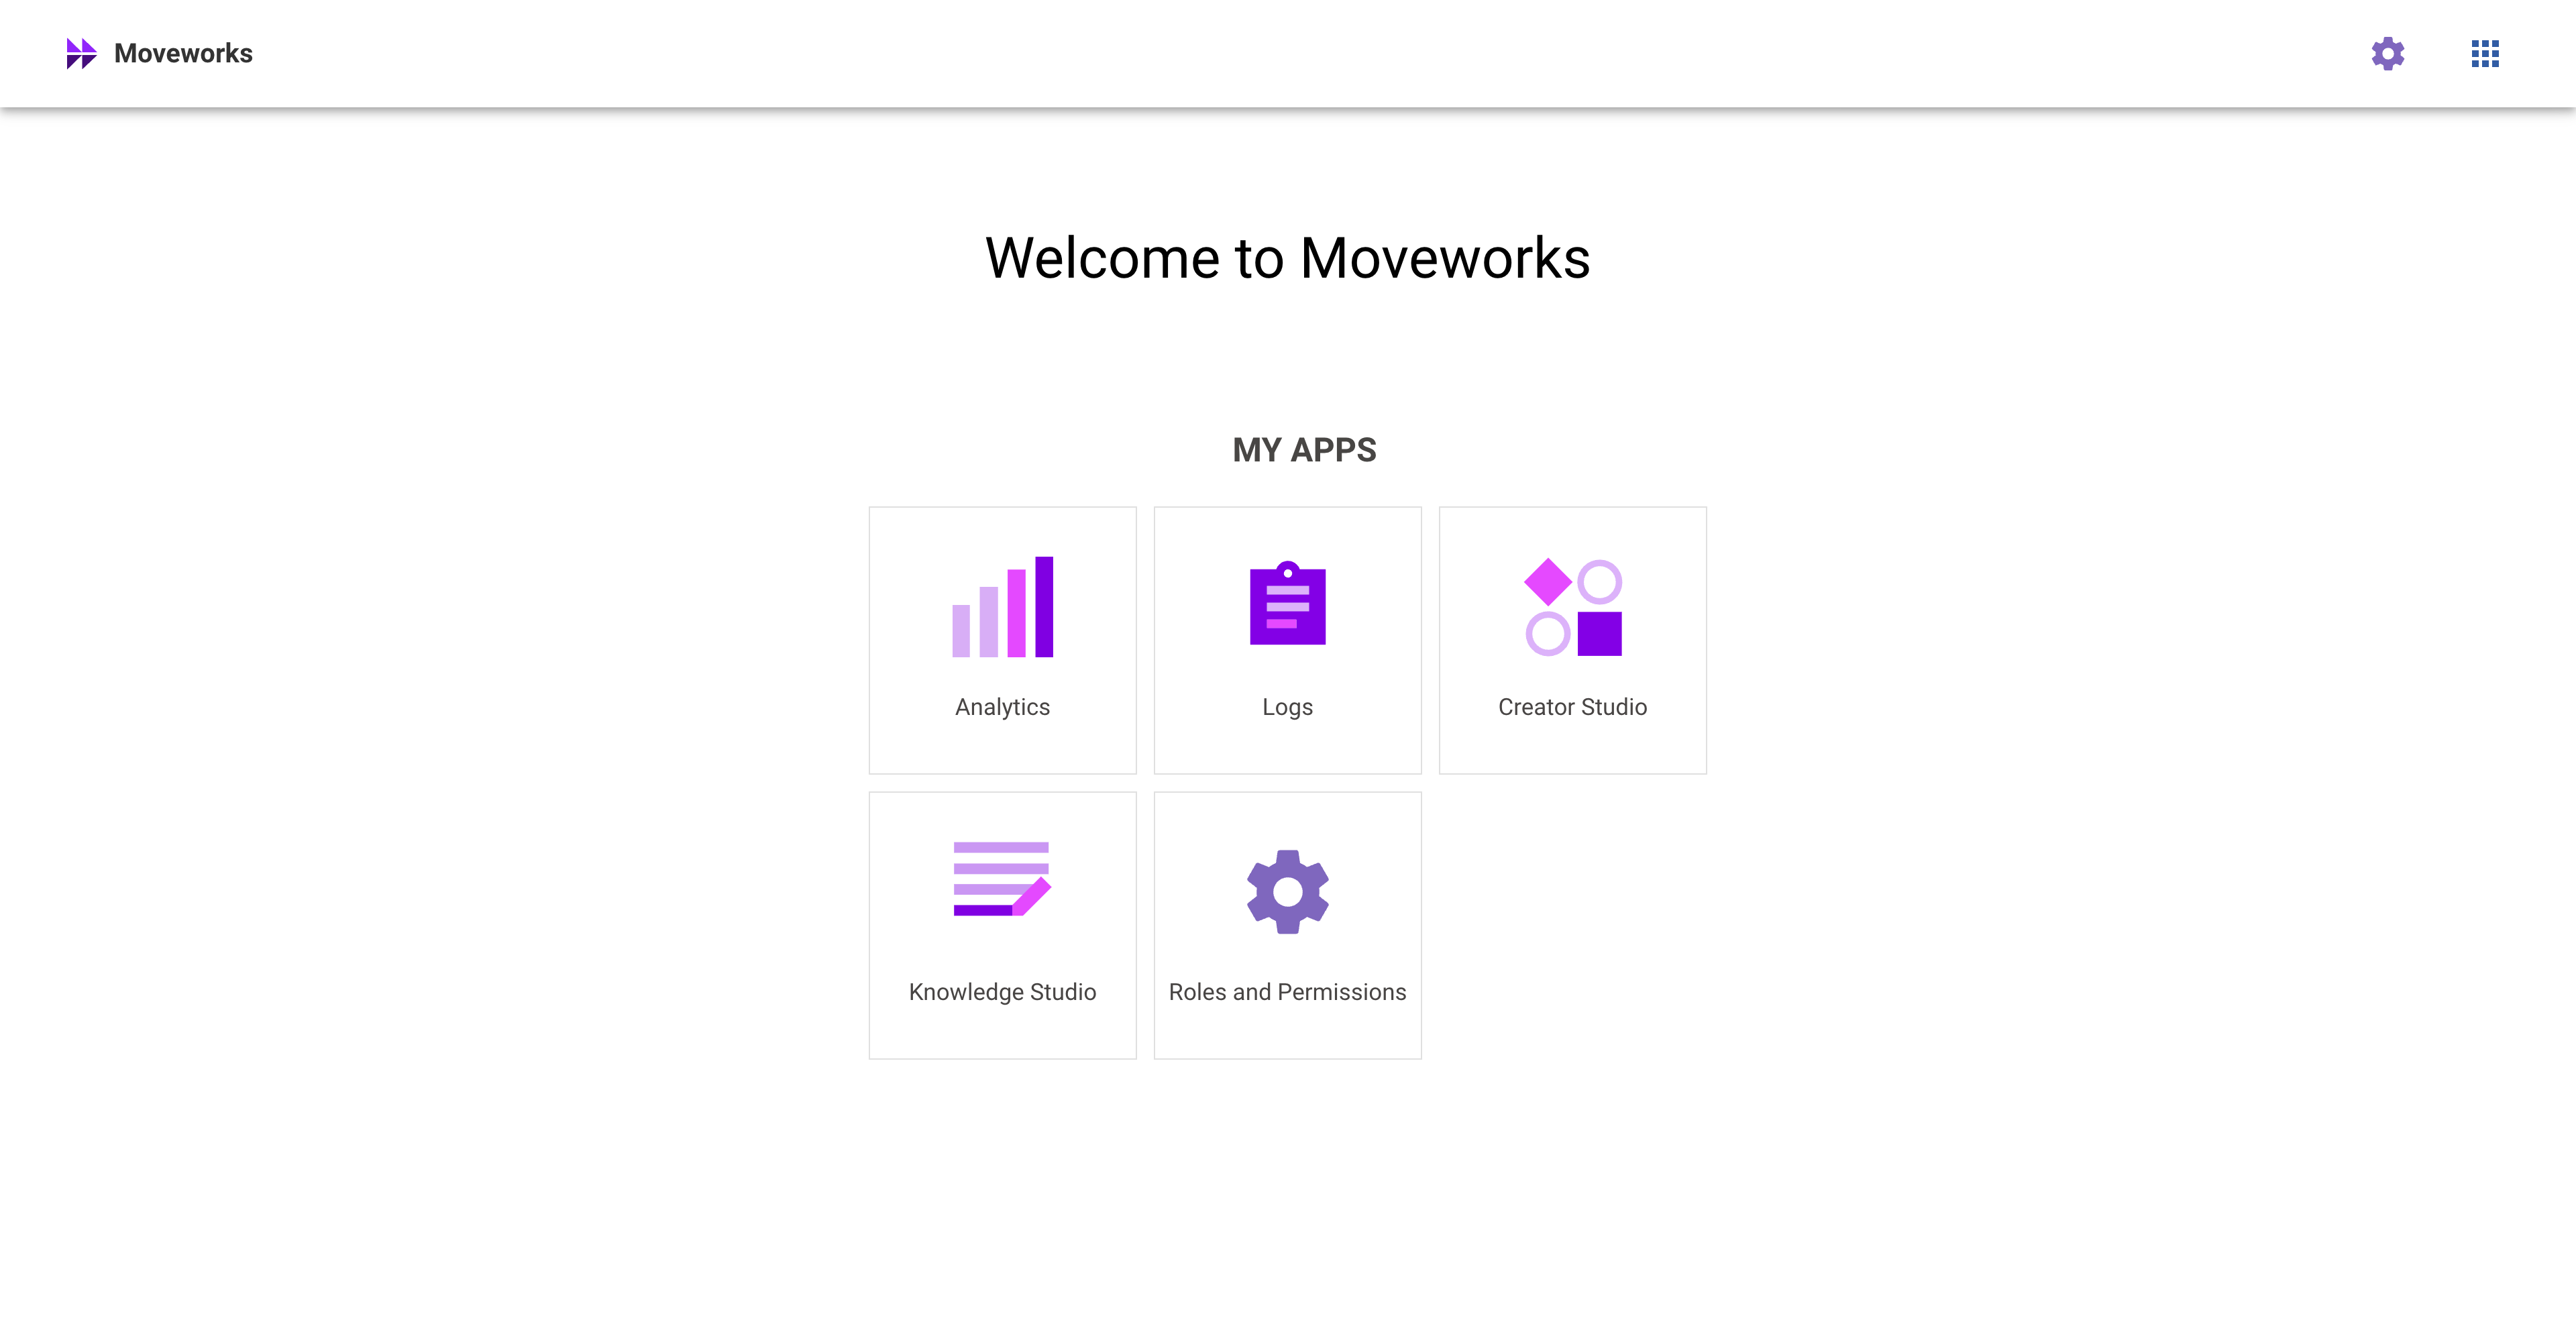Open the Roles and Permissions tile

(1287, 925)
